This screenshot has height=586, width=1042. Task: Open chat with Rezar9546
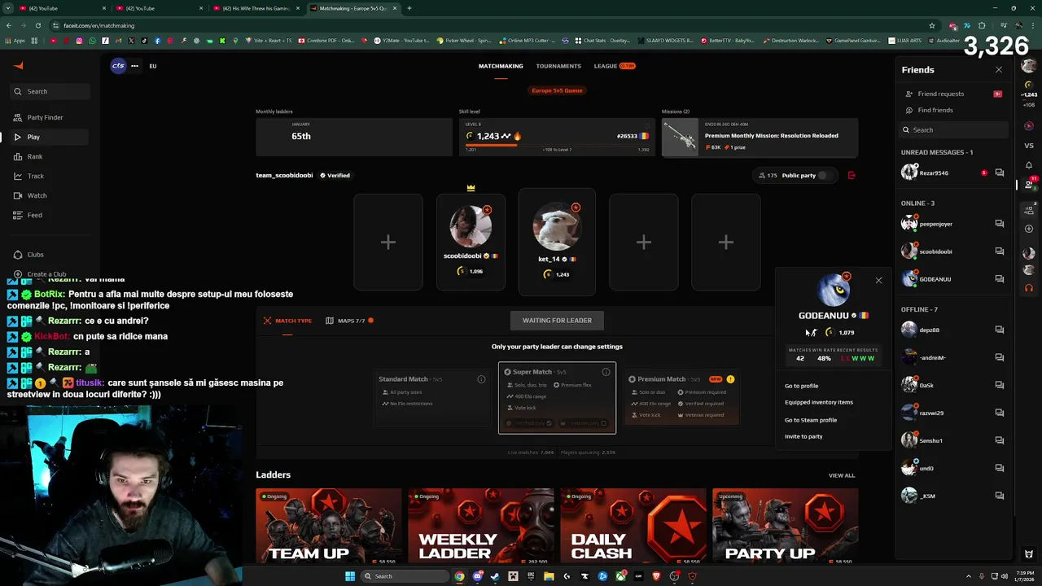coord(999,173)
